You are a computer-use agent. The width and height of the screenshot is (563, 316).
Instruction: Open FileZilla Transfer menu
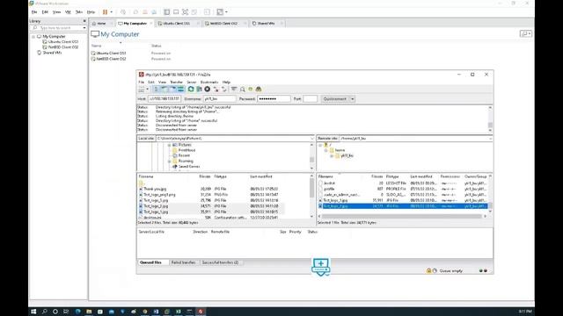(176, 82)
